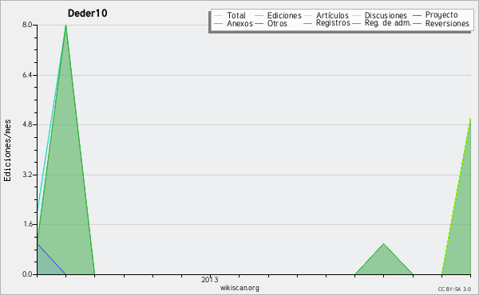Click the 'CC BY-SA 3.0' license text
Viewport: 479px width, 295px height.
(x=454, y=289)
